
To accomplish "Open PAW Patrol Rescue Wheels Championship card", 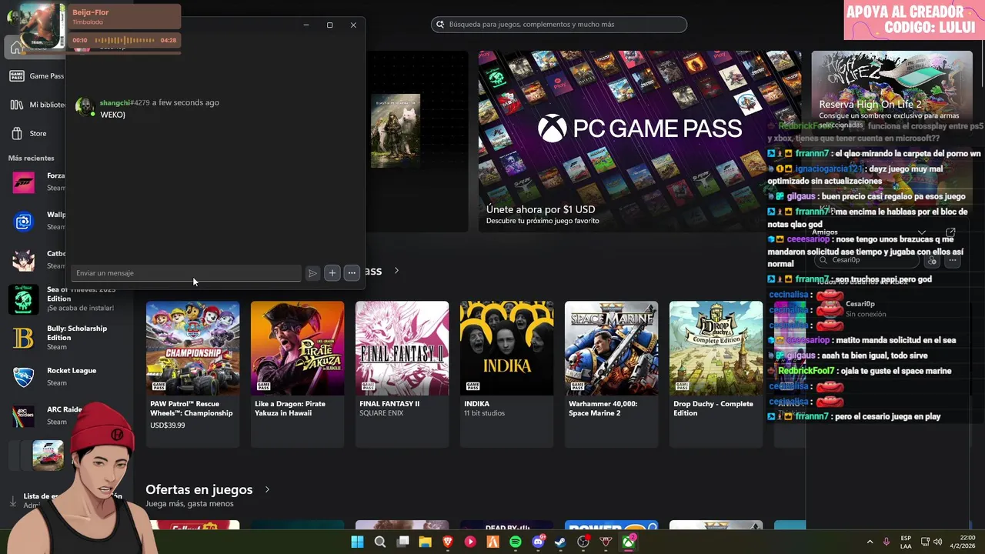I will pos(192,374).
